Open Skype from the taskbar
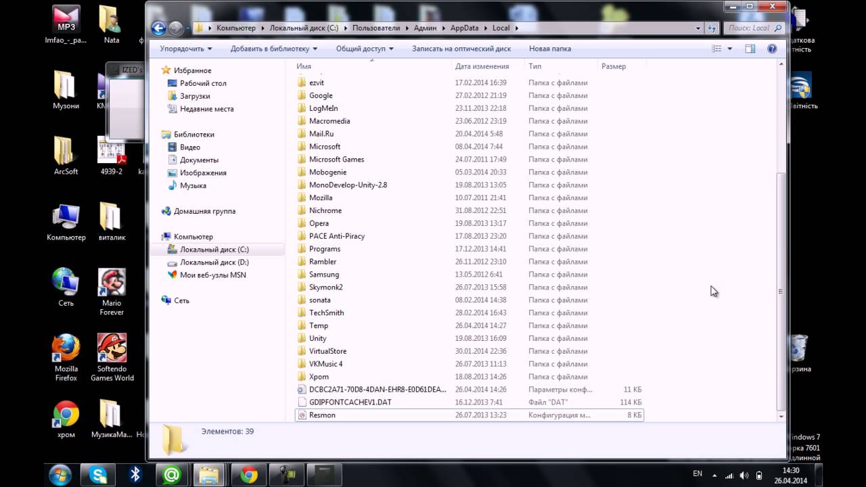Screen dimensions: 866x487 [97, 476]
